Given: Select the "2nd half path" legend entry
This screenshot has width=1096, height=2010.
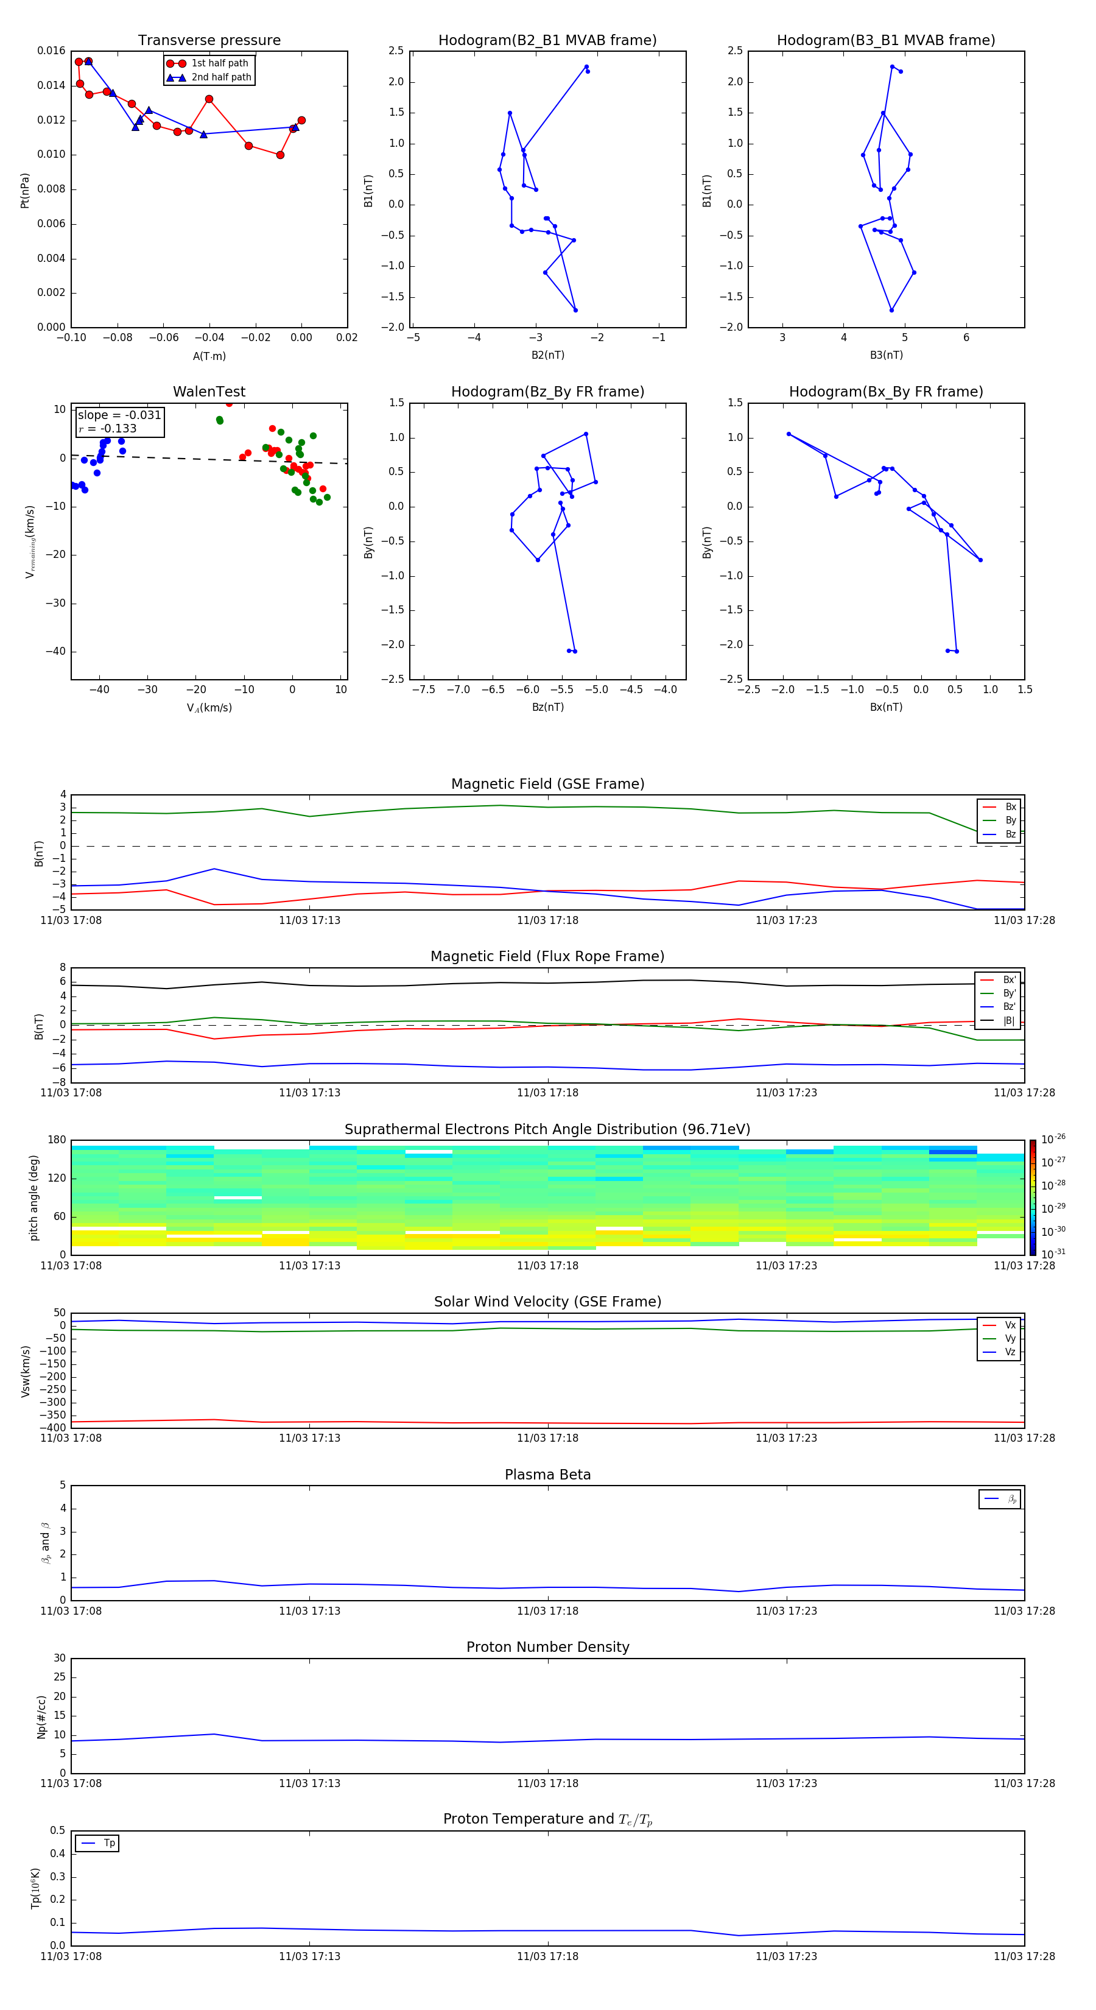Looking at the screenshot, I should click(x=209, y=77).
